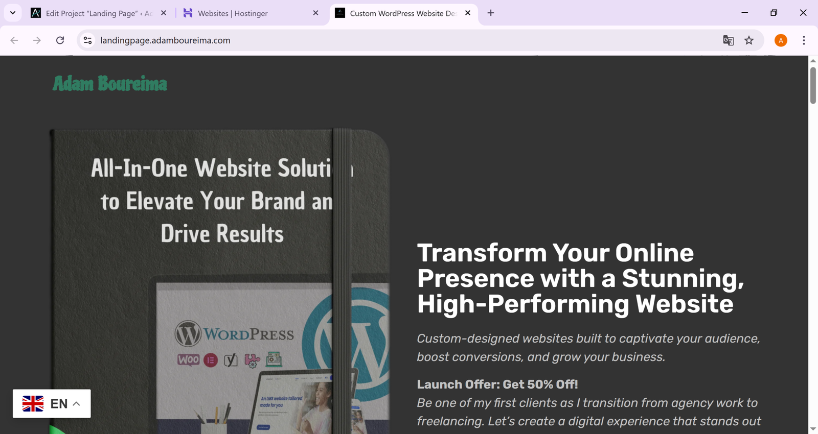Image resolution: width=818 pixels, height=434 pixels.
Task: Reload the current page
Action: (x=60, y=40)
